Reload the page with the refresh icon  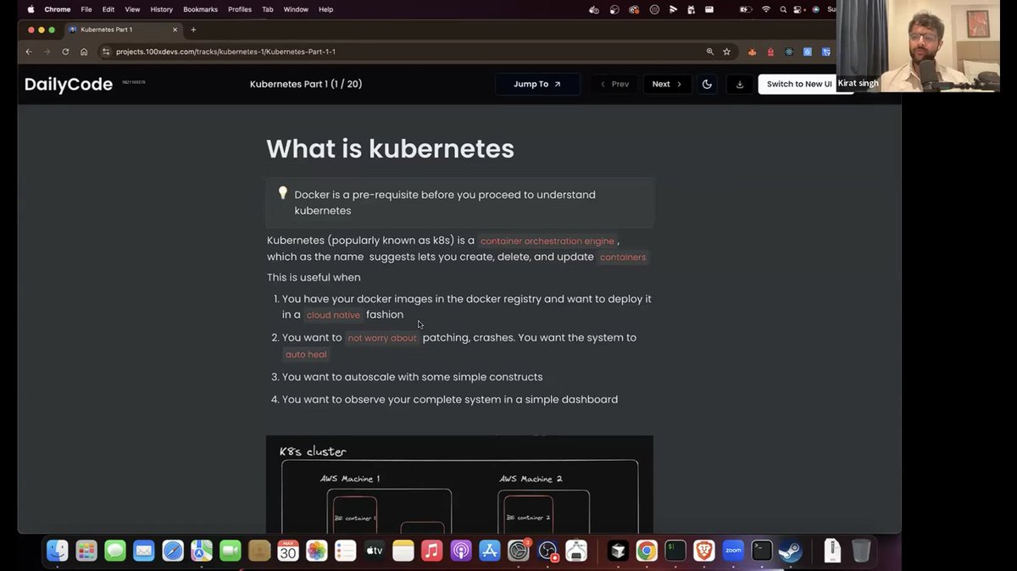(65, 52)
